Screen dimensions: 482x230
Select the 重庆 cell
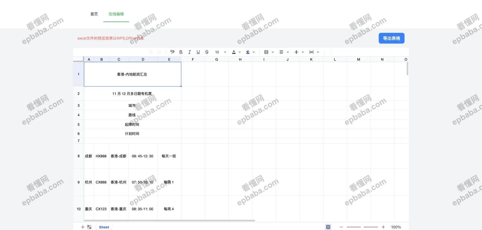[89, 209]
